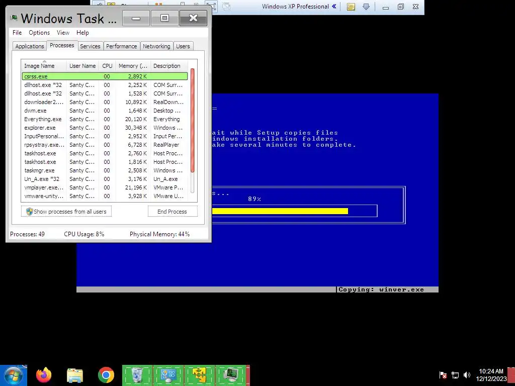This screenshot has width=515, height=386.
Task: Select the rpsystray.exe RealPlayer row
Action: 105,144
